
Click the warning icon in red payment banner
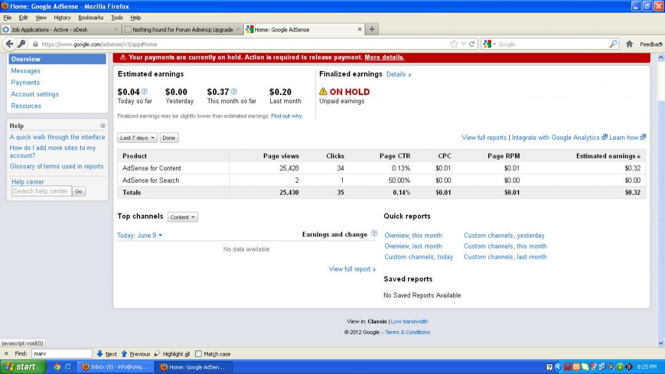point(123,57)
